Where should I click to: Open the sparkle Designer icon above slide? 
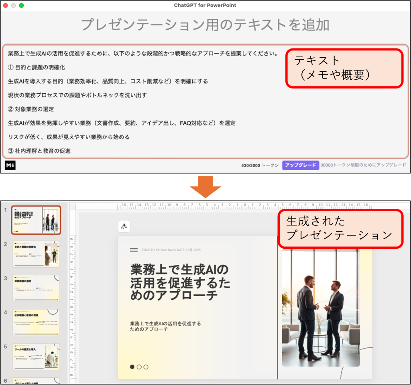(124, 226)
